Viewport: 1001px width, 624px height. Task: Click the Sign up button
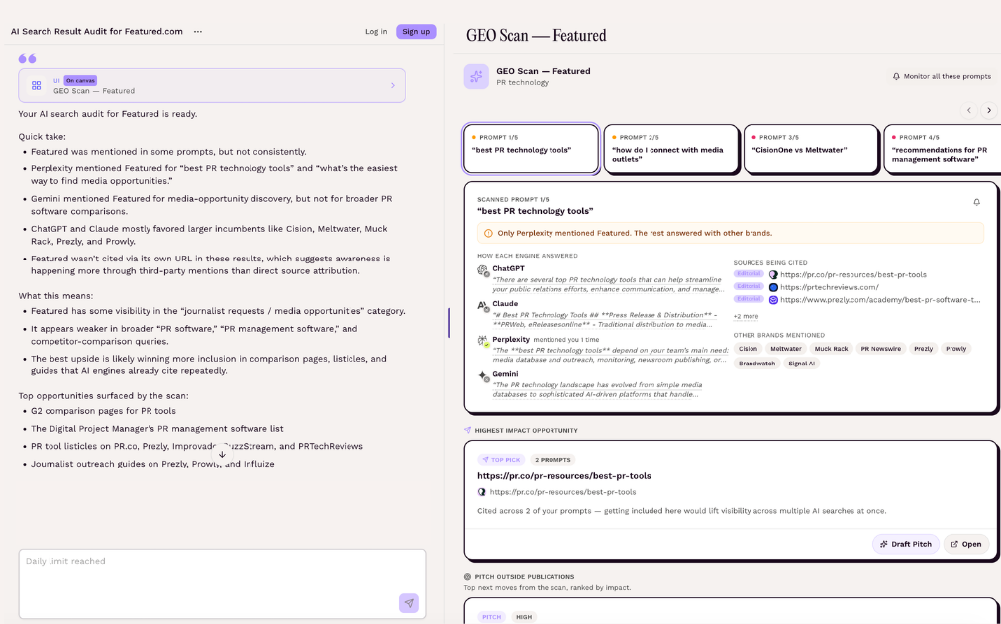(416, 32)
